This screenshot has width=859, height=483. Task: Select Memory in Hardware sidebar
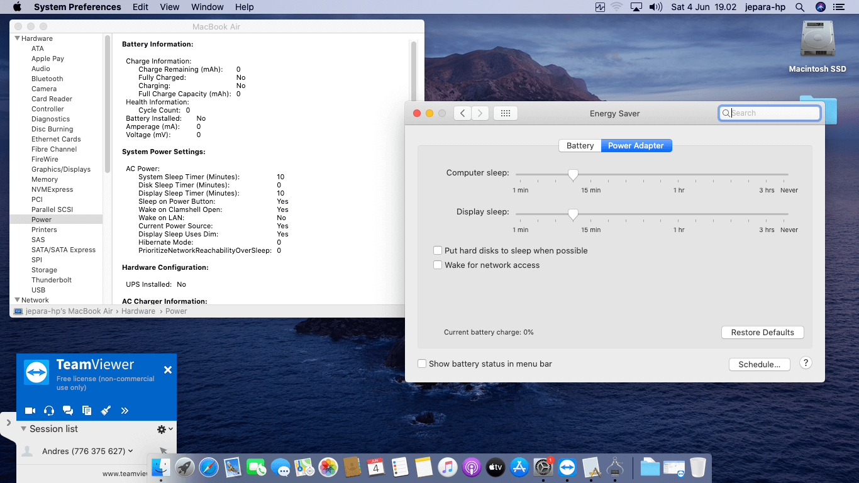click(45, 179)
